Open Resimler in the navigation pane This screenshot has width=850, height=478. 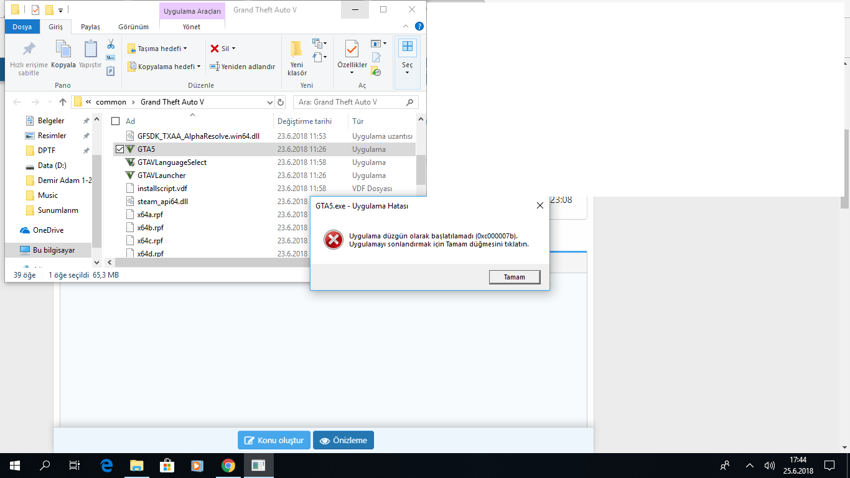pyautogui.click(x=52, y=136)
